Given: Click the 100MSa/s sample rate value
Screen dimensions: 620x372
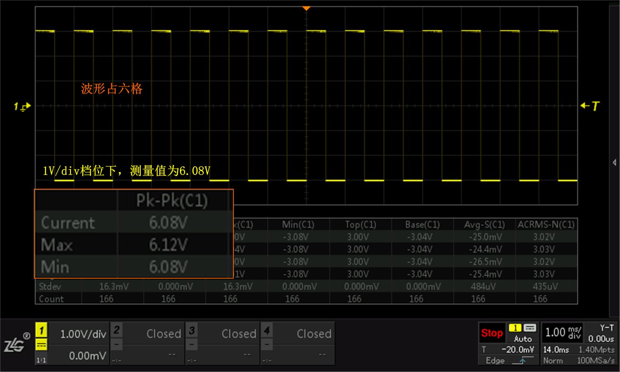Looking at the screenshot, I should click(596, 360).
